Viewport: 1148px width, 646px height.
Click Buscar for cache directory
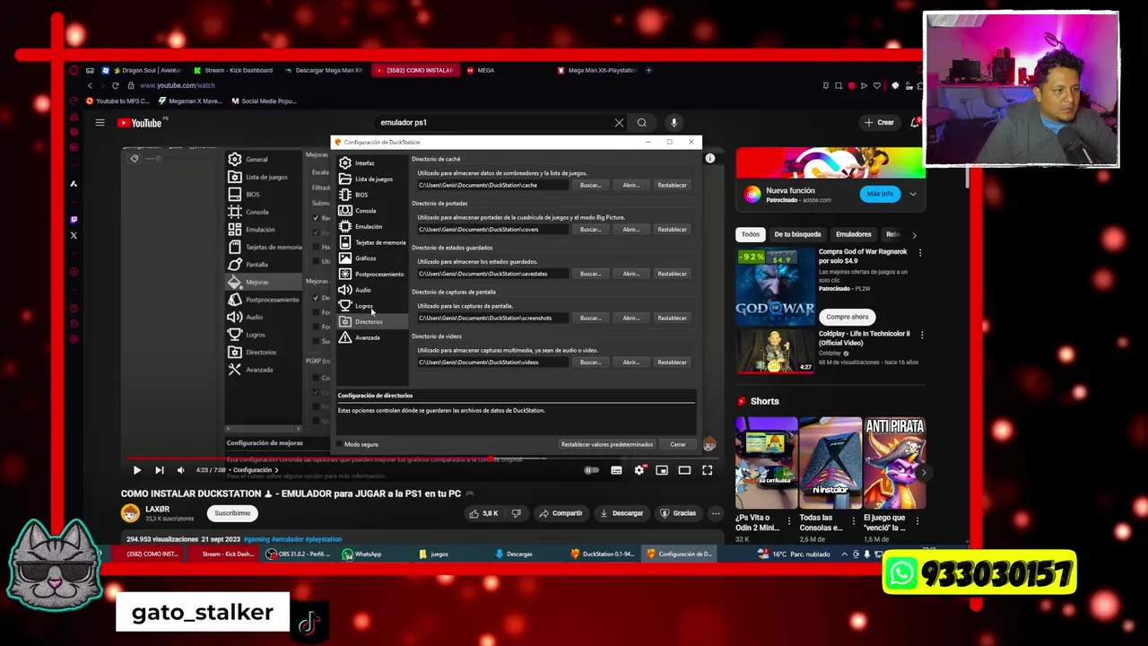click(x=590, y=185)
